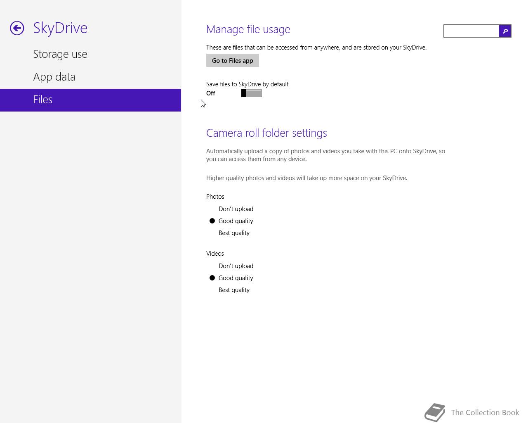The image size is (528, 423).
Task: Select the Files section
Action: tap(90, 100)
